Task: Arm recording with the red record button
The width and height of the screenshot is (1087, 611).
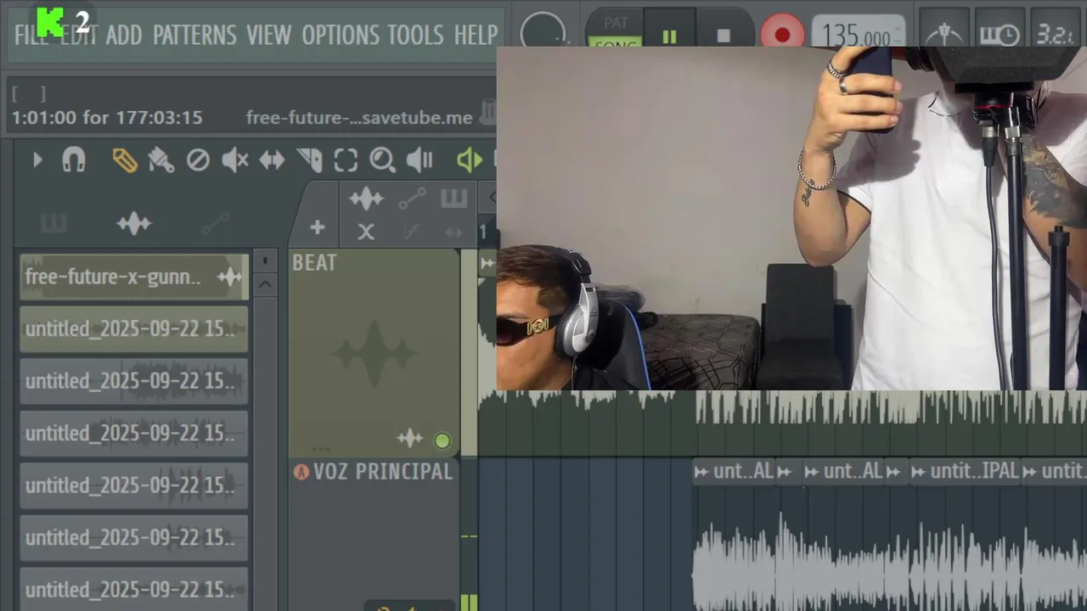Action: click(x=782, y=36)
